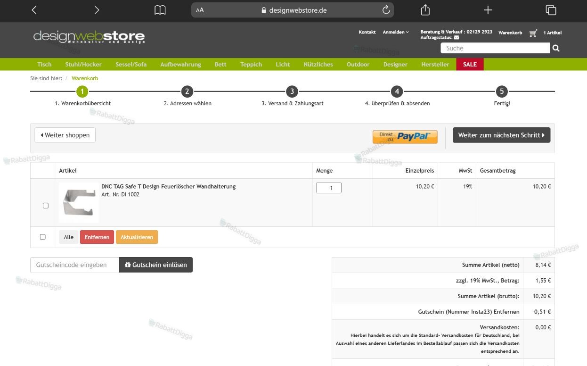Click the Auftragsstatus envelope icon
Viewport: 587px width, 366px height.
[x=457, y=38]
